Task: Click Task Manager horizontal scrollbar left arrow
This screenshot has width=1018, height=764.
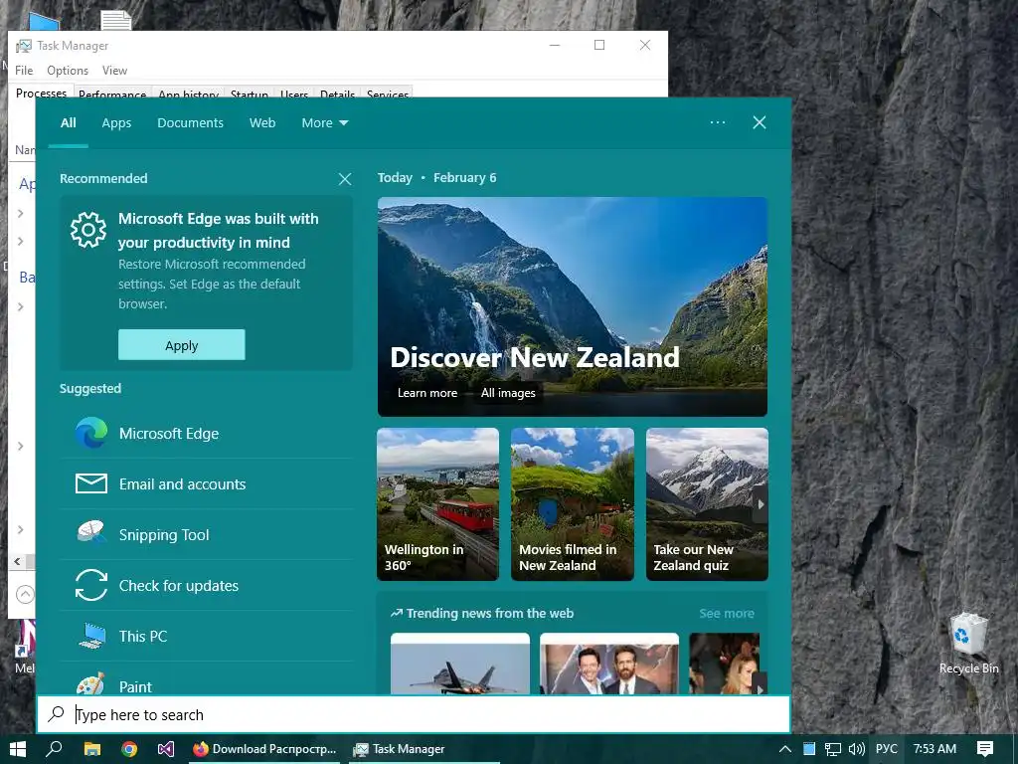Action: (18, 561)
